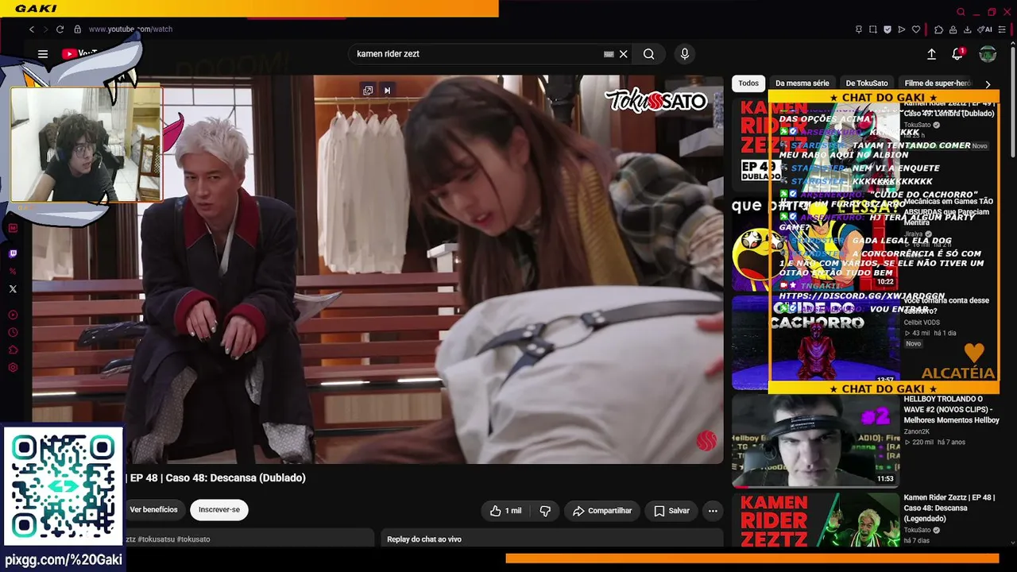Expand filter chips with right arrow
Screen dimensions: 1017x572
click(988, 84)
